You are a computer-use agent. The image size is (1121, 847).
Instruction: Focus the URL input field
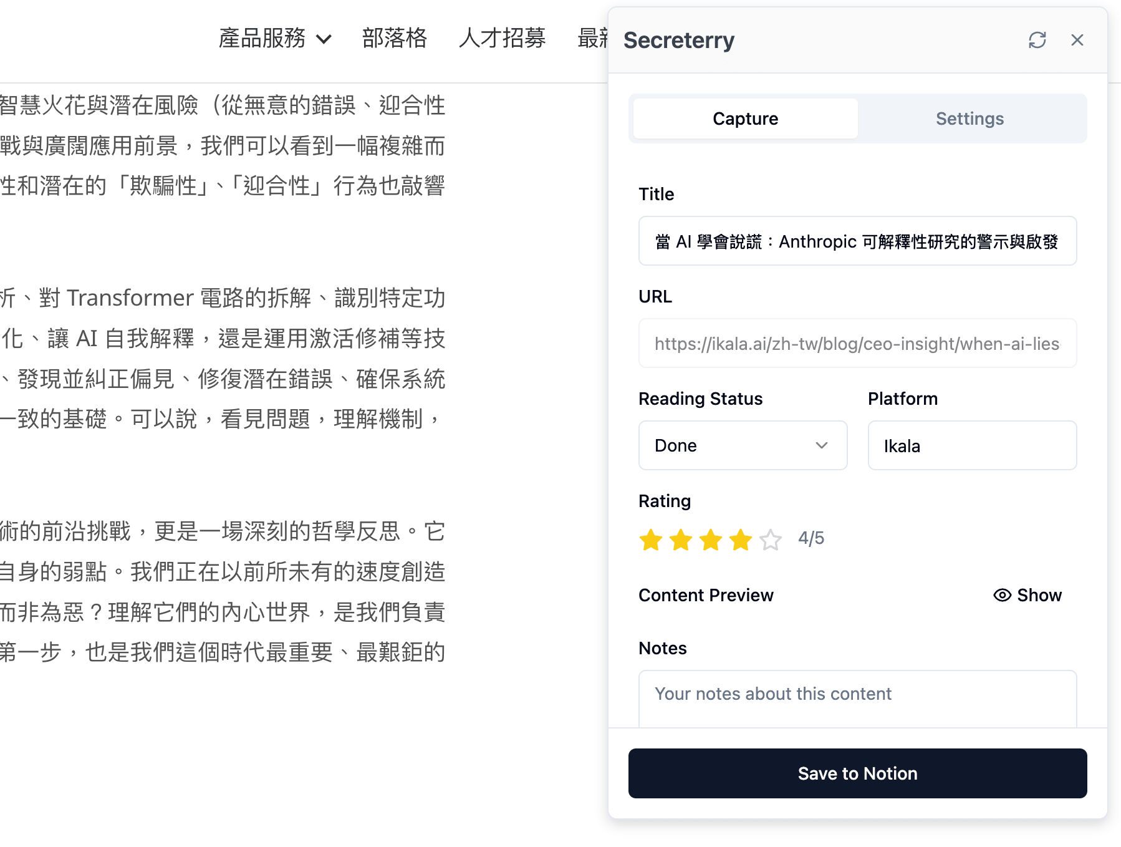pyautogui.click(x=857, y=344)
